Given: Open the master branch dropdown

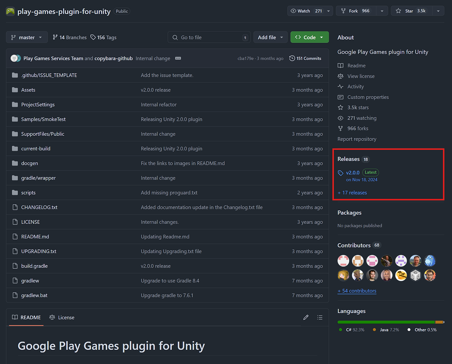Looking at the screenshot, I should (27, 37).
